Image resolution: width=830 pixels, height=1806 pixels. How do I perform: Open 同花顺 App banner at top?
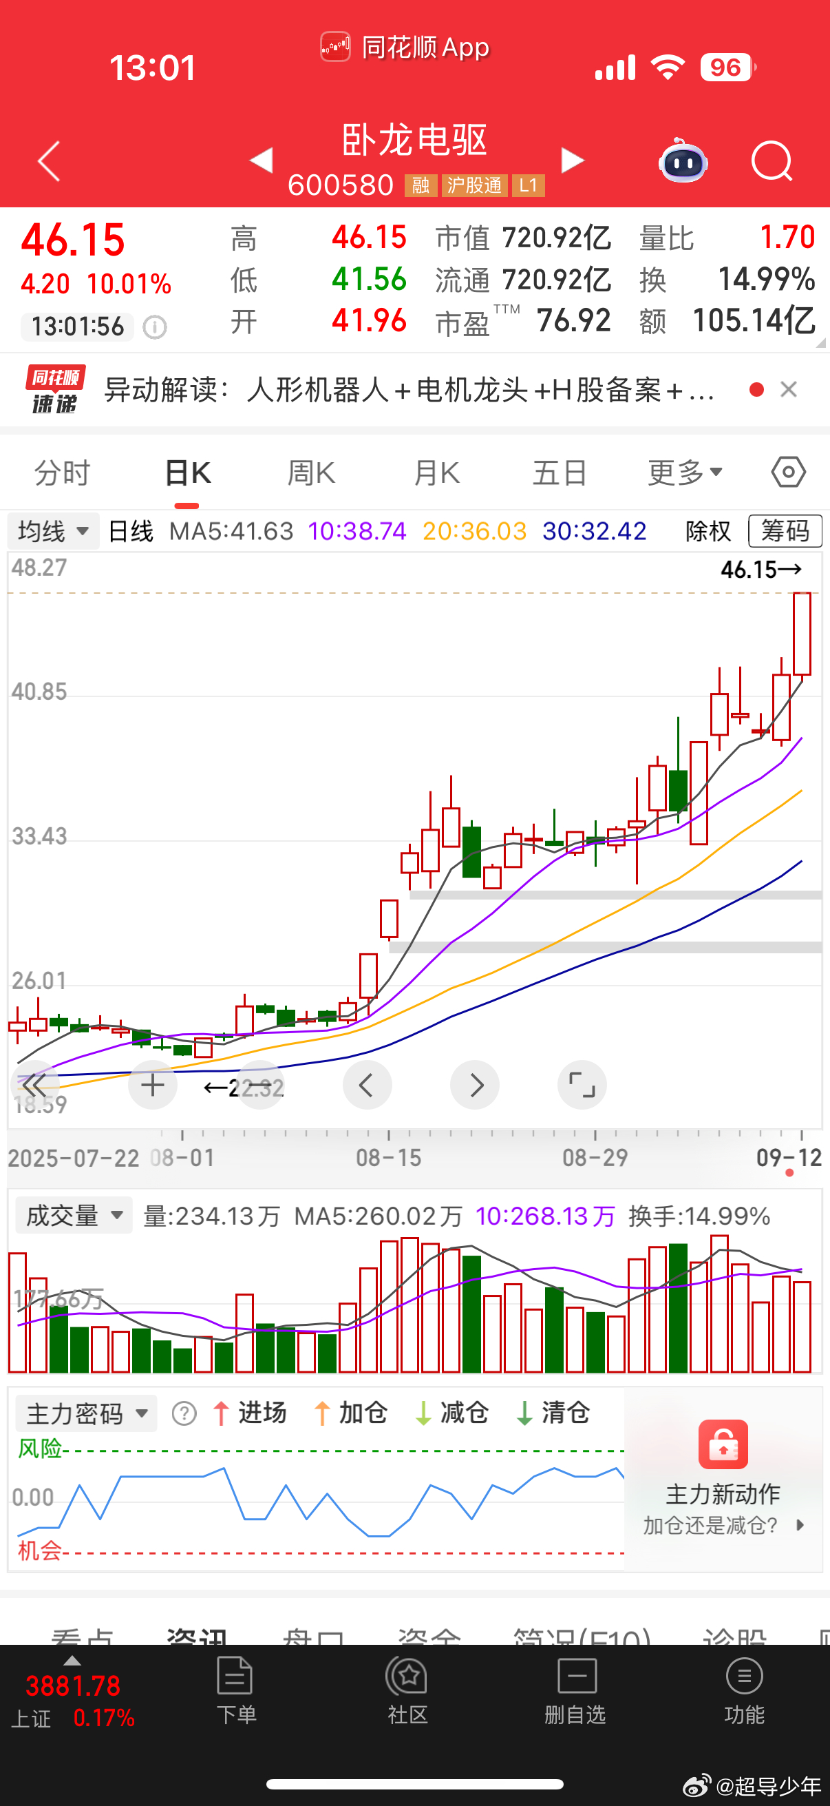click(405, 48)
